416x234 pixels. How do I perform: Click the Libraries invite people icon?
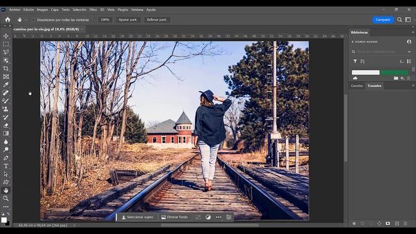click(409, 42)
